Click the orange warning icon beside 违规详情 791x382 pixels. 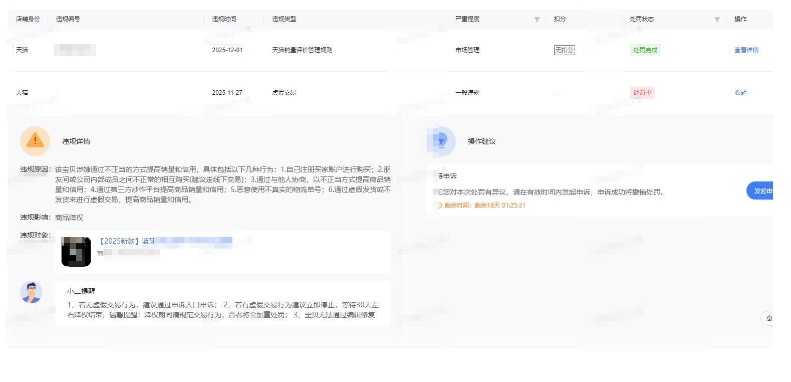(35, 141)
